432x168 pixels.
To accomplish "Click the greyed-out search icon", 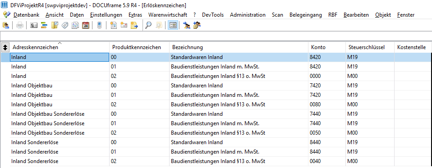I will click(x=159, y=26).
